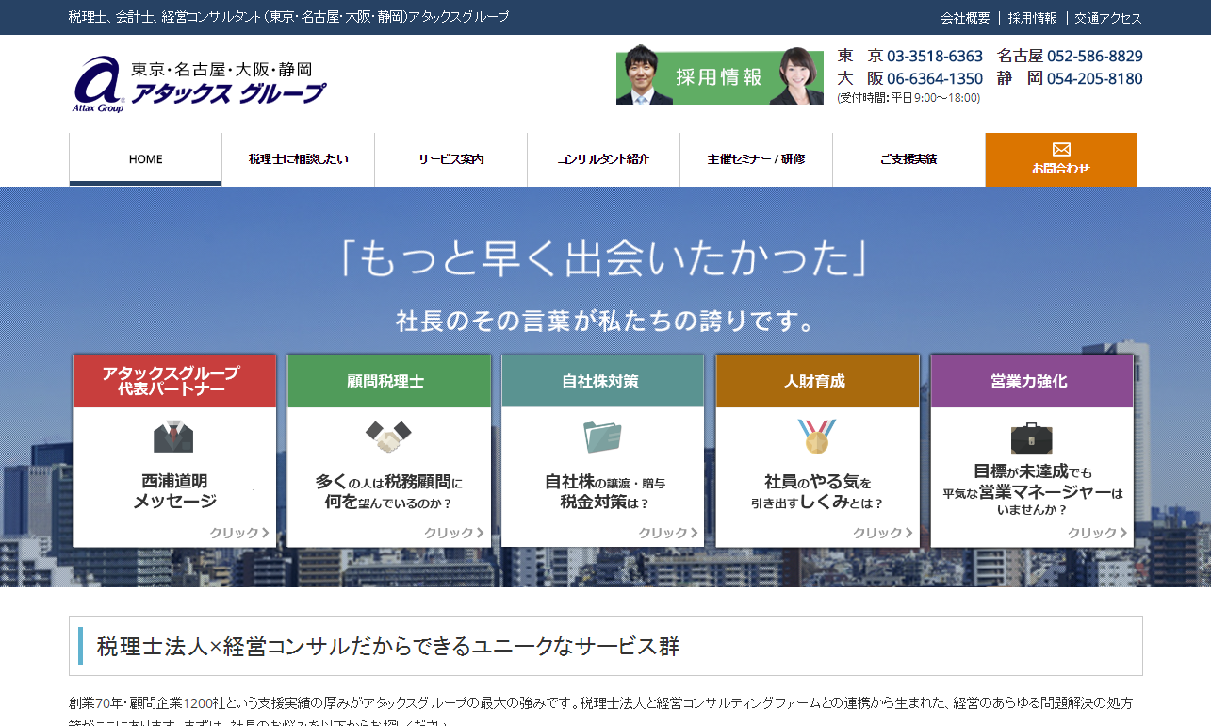The height and width of the screenshot is (726, 1211).
Task: Open サービス案内 menu item
Action: click(451, 159)
